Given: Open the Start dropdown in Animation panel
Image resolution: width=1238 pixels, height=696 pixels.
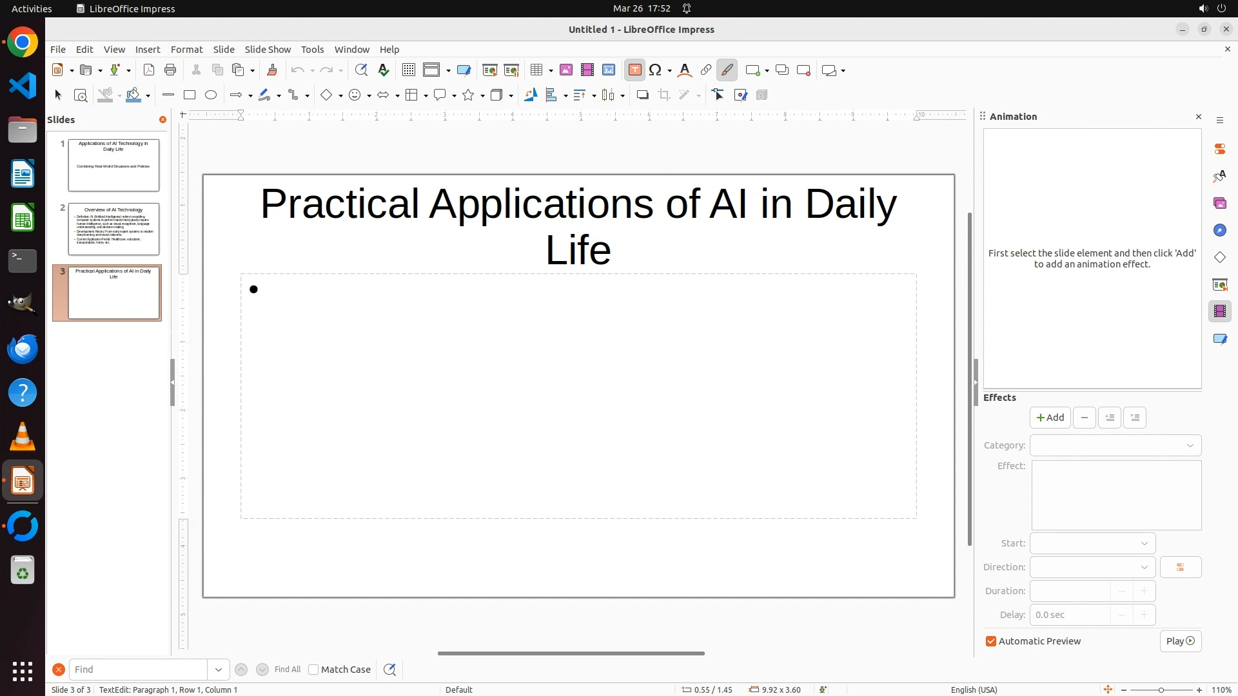Looking at the screenshot, I should 1092,543.
